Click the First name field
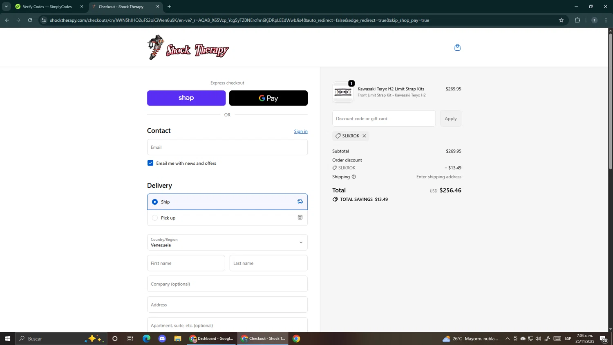Viewport: 613px width, 345px height. 186,263
